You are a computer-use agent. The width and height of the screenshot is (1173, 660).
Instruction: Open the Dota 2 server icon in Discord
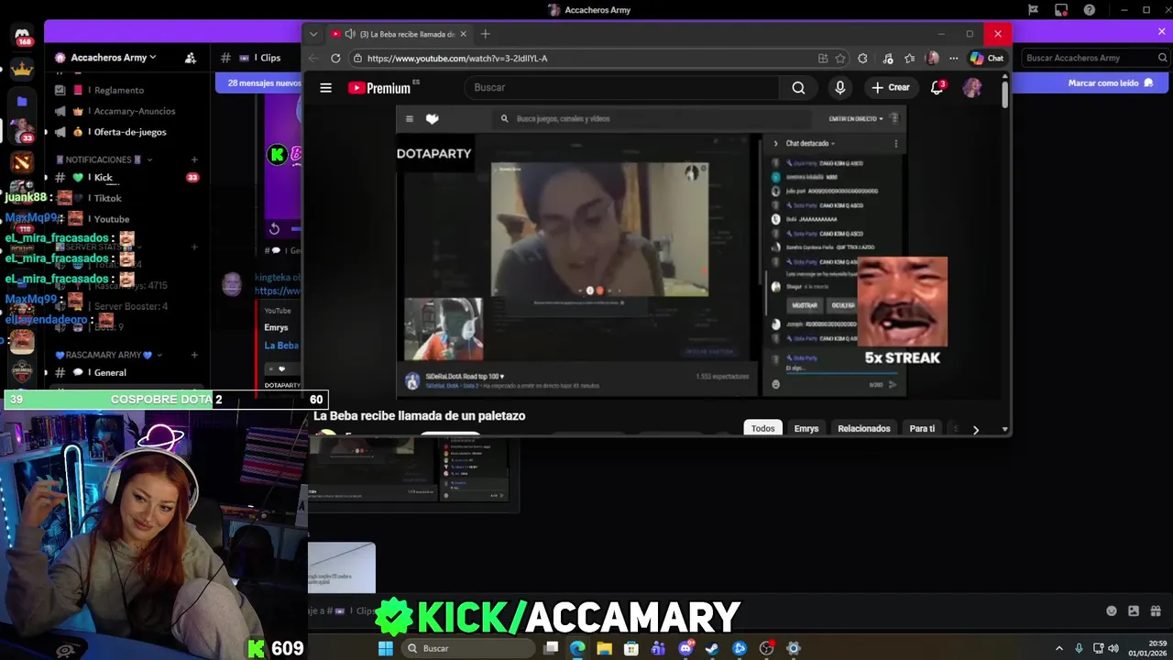tap(22, 162)
